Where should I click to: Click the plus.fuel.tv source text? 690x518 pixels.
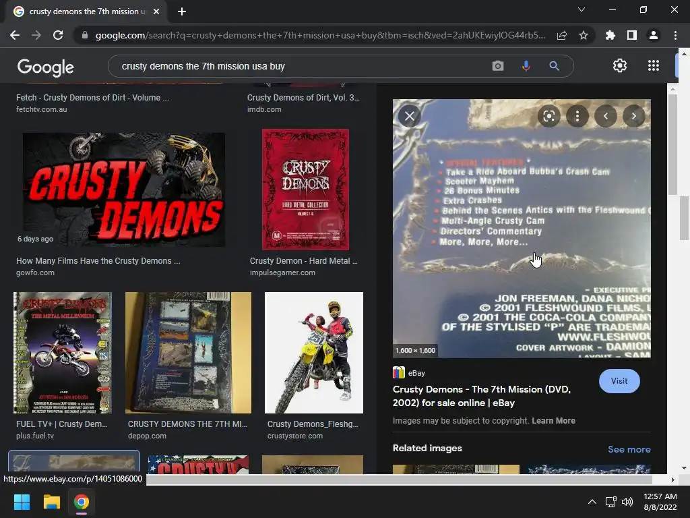pyautogui.click(x=35, y=436)
